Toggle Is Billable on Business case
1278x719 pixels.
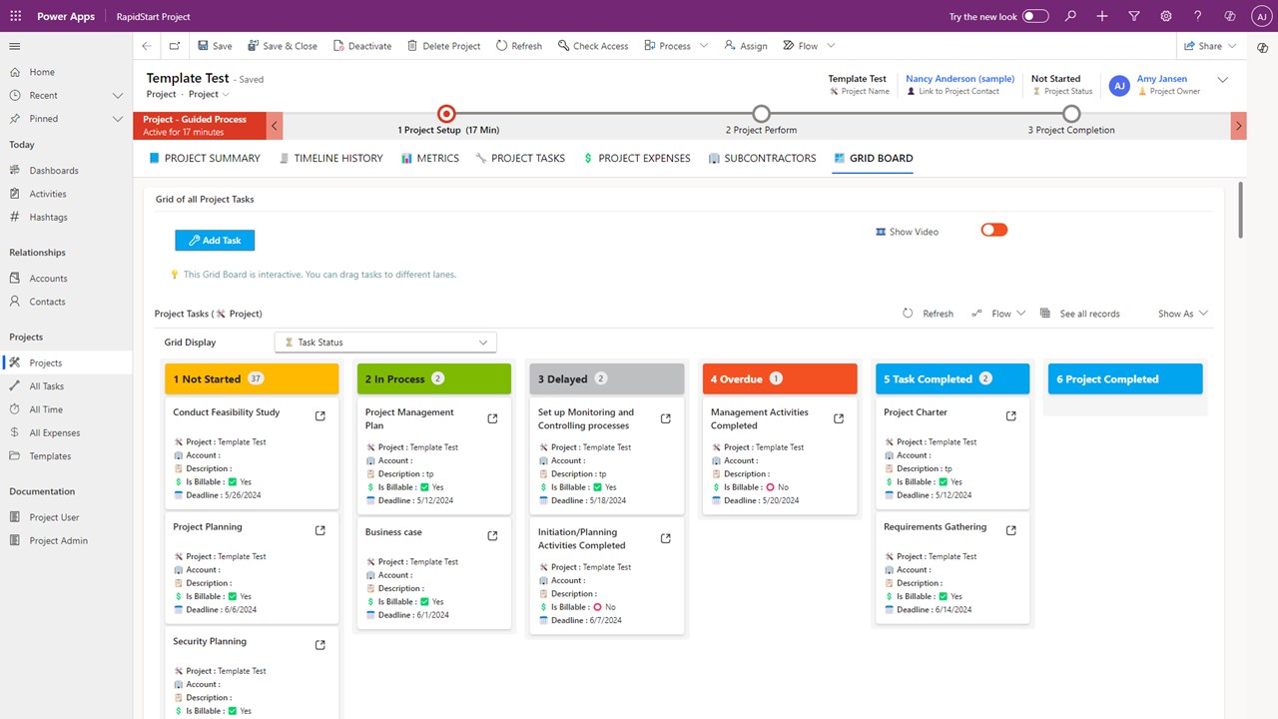tap(424, 602)
